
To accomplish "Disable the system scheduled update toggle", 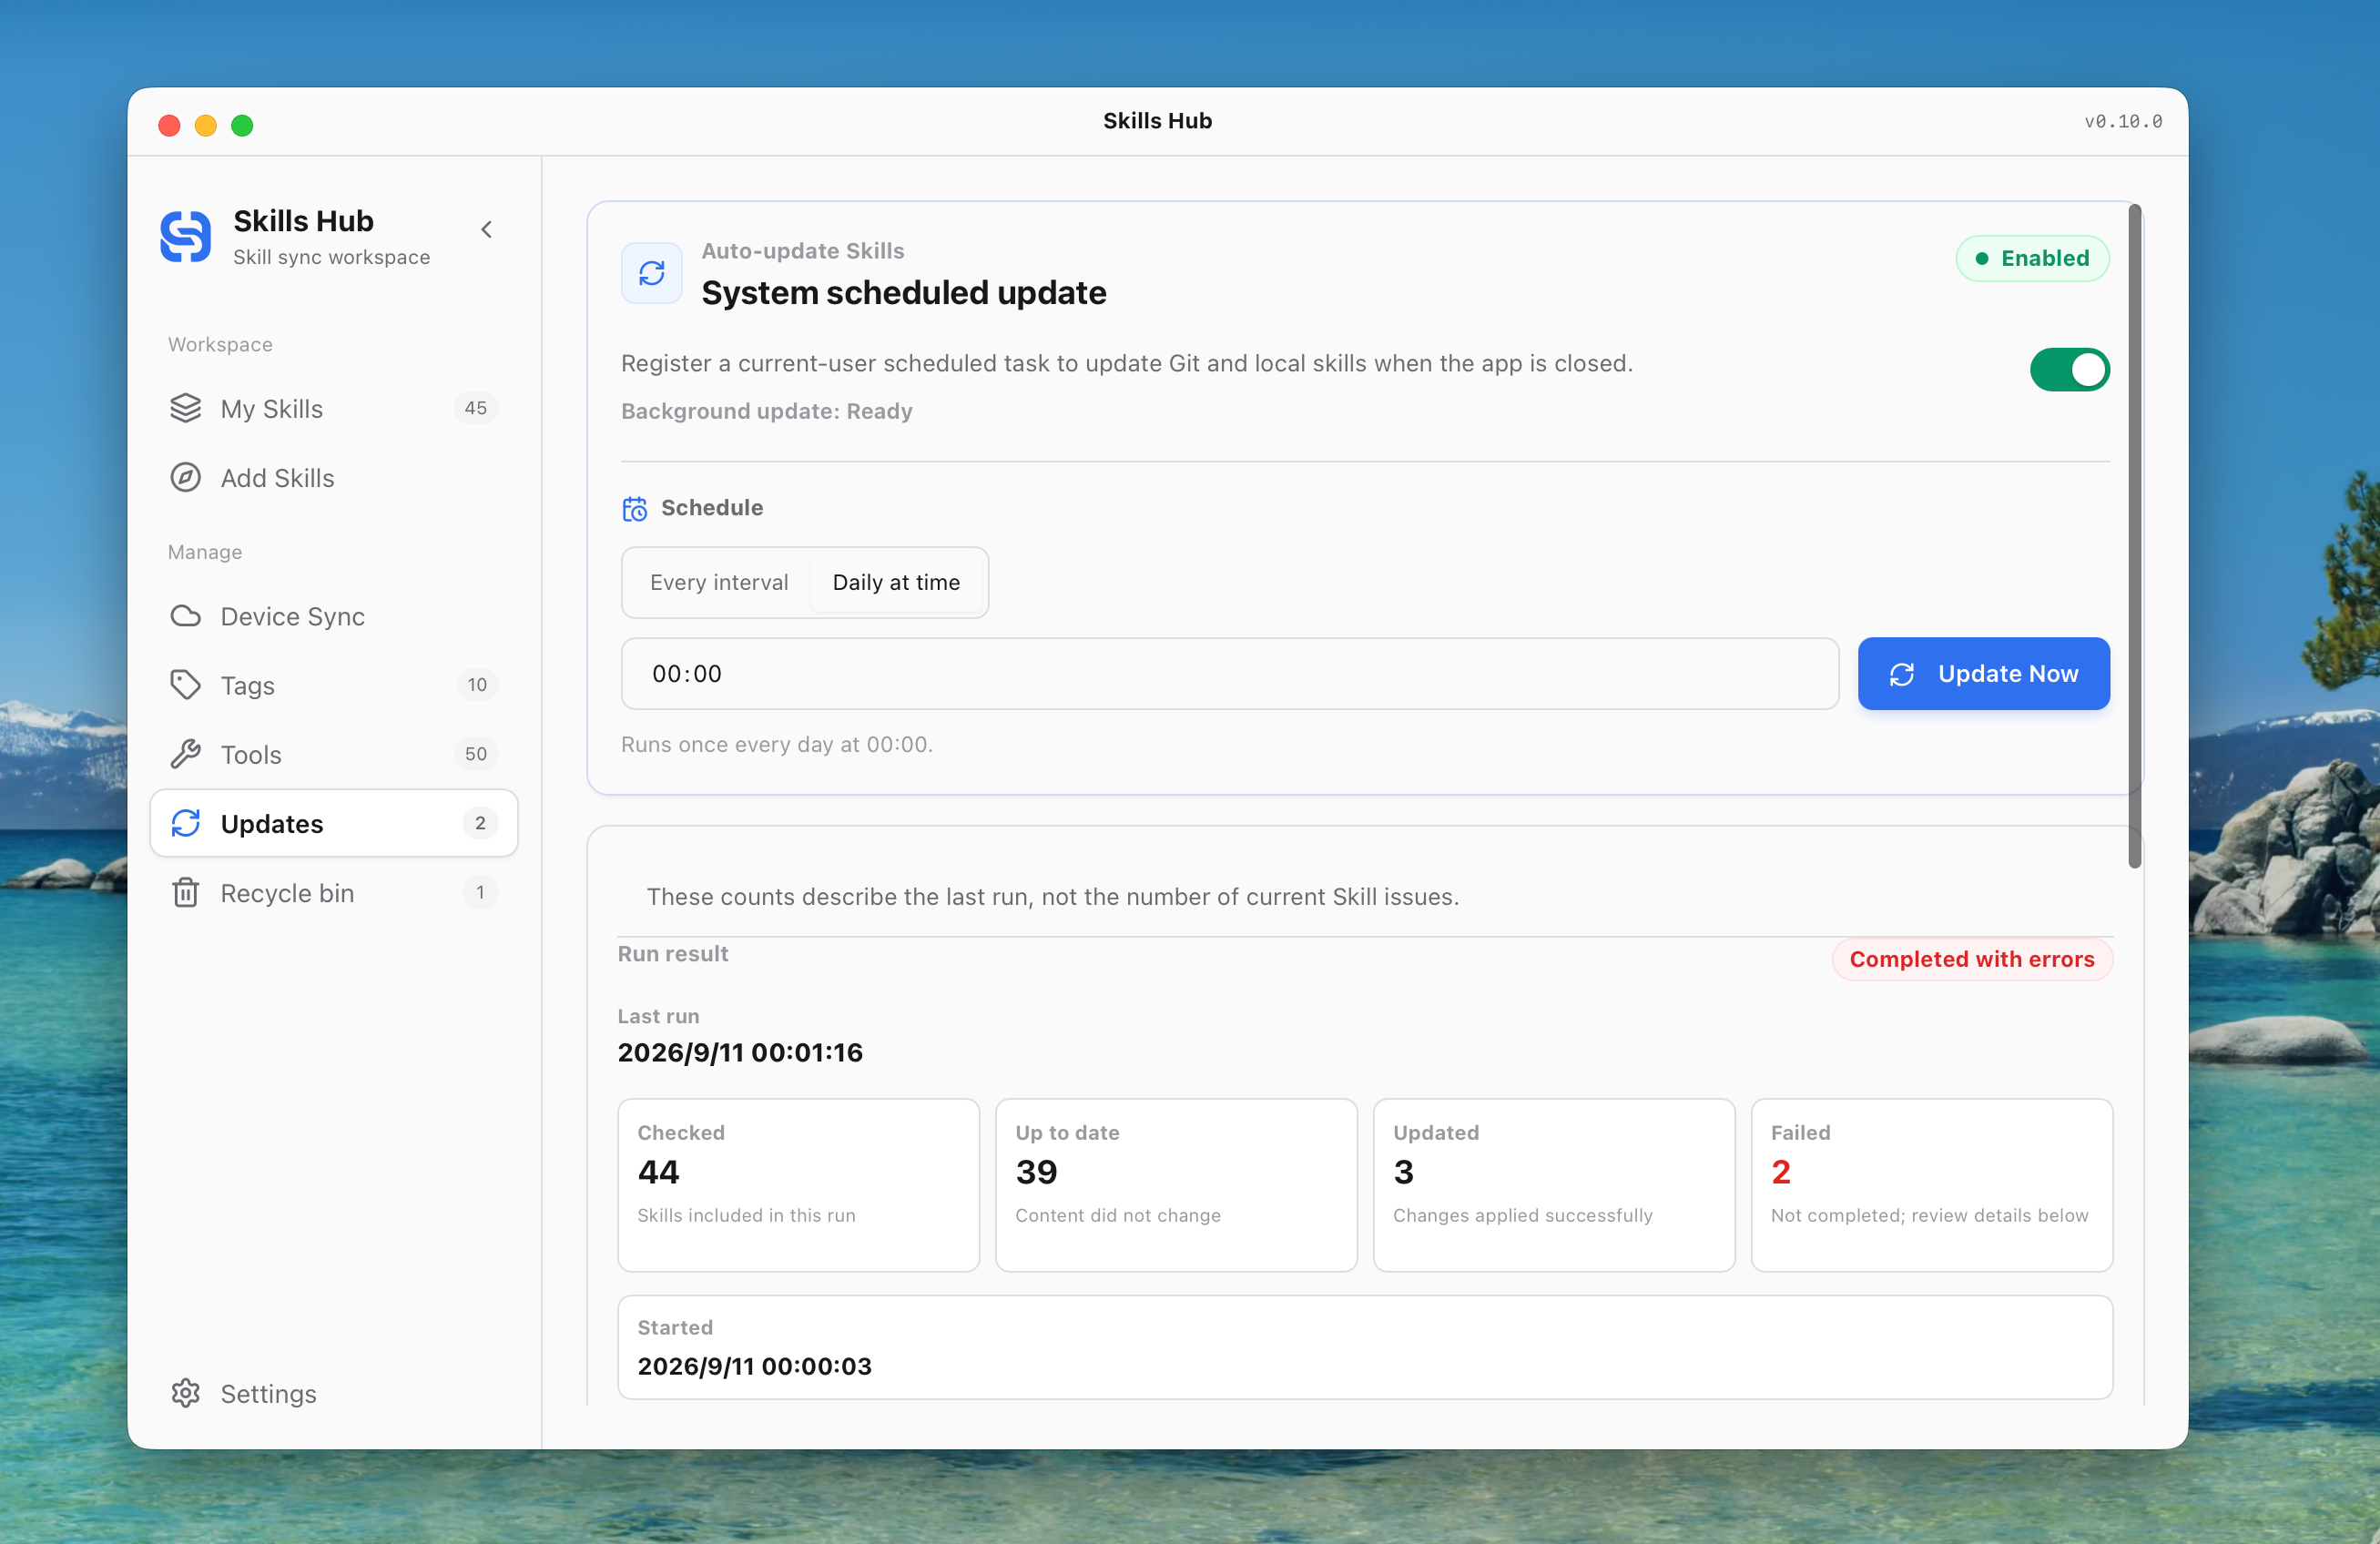I will (2070, 369).
